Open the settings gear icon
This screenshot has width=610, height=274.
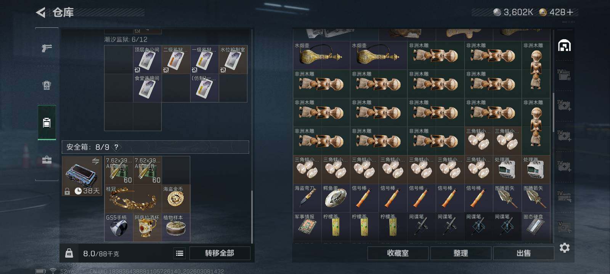pyautogui.click(x=564, y=248)
